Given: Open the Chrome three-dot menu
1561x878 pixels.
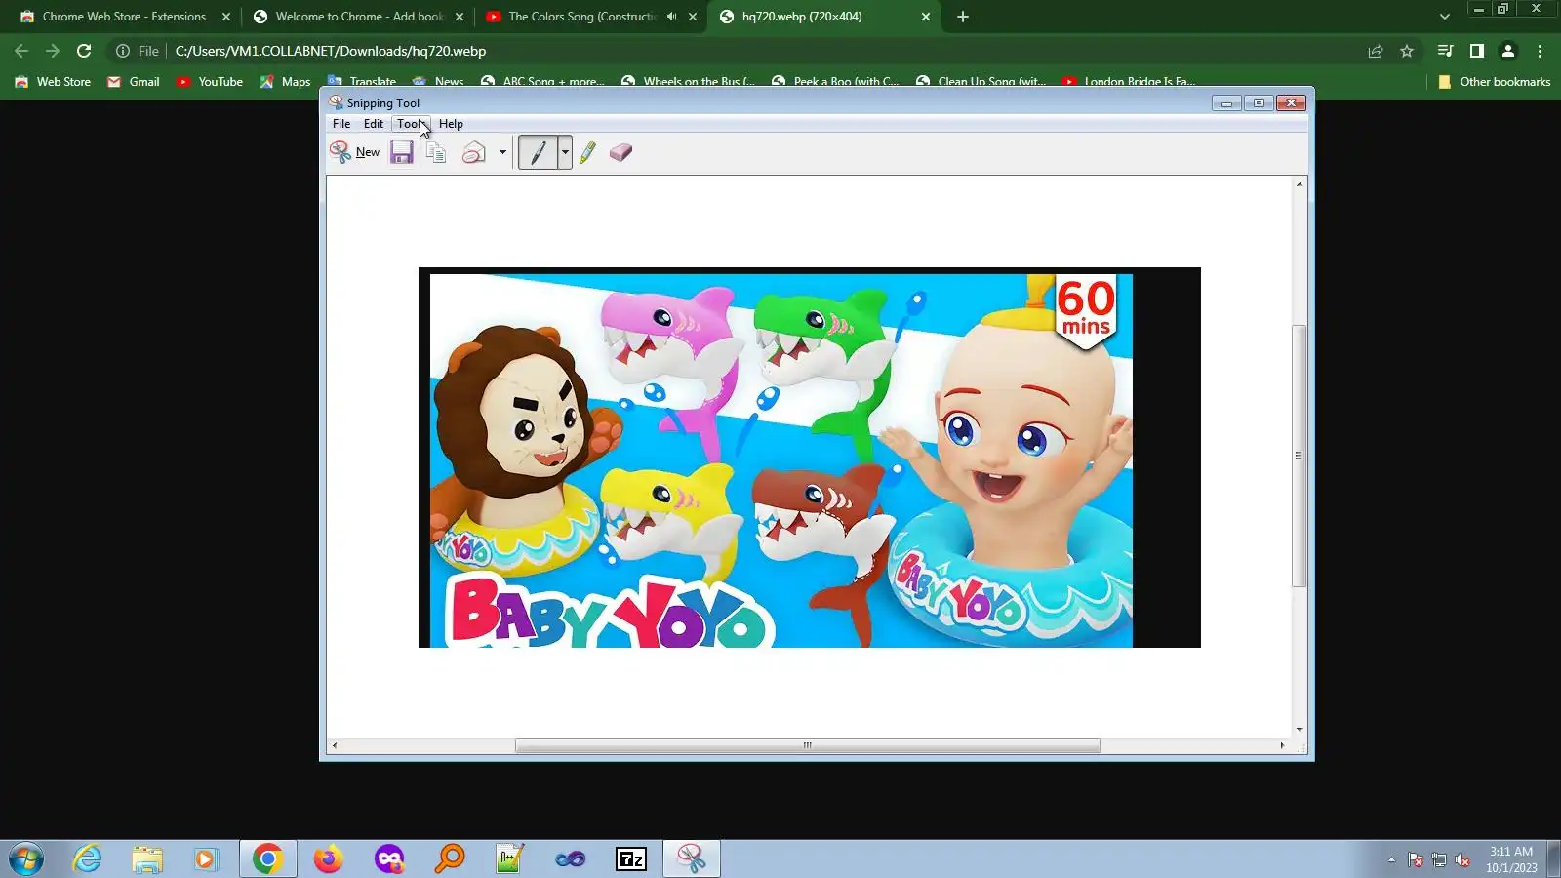Looking at the screenshot, I should [x=1541, y=51].
